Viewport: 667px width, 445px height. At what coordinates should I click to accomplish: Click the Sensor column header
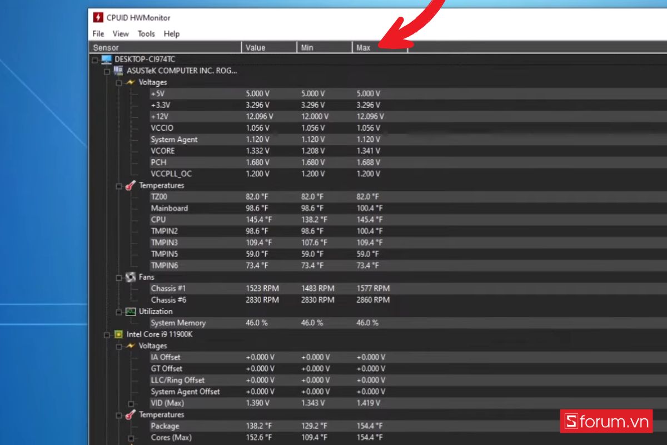click(165, 48)
